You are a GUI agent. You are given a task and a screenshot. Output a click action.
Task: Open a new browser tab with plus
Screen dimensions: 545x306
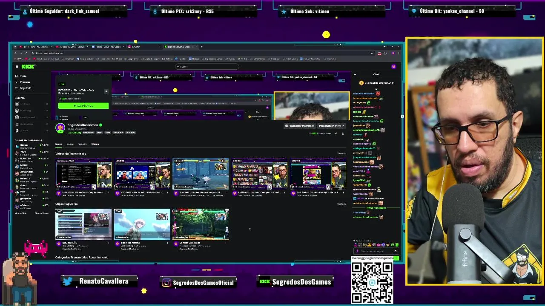point(201,47)
